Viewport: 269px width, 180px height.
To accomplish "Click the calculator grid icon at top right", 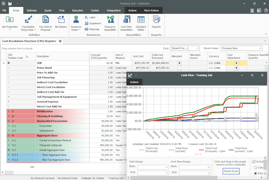I will tap(259, 10).
